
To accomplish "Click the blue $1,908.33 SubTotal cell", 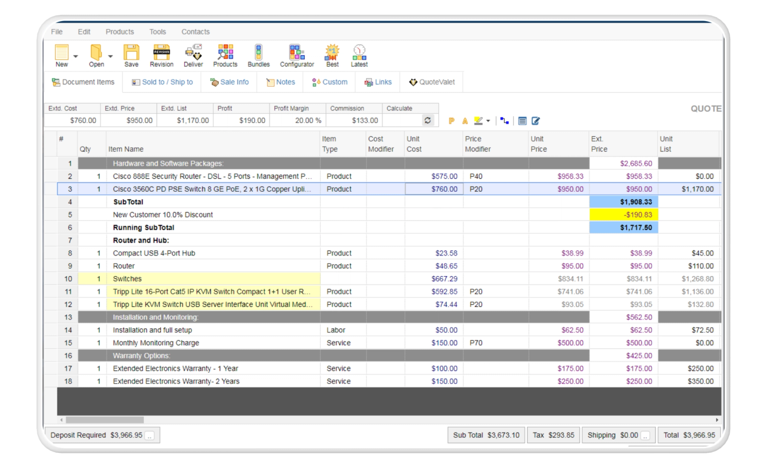I will [623, 202].
